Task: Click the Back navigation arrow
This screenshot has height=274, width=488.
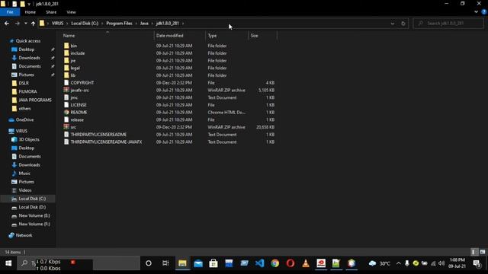Action: pos(7,24)
